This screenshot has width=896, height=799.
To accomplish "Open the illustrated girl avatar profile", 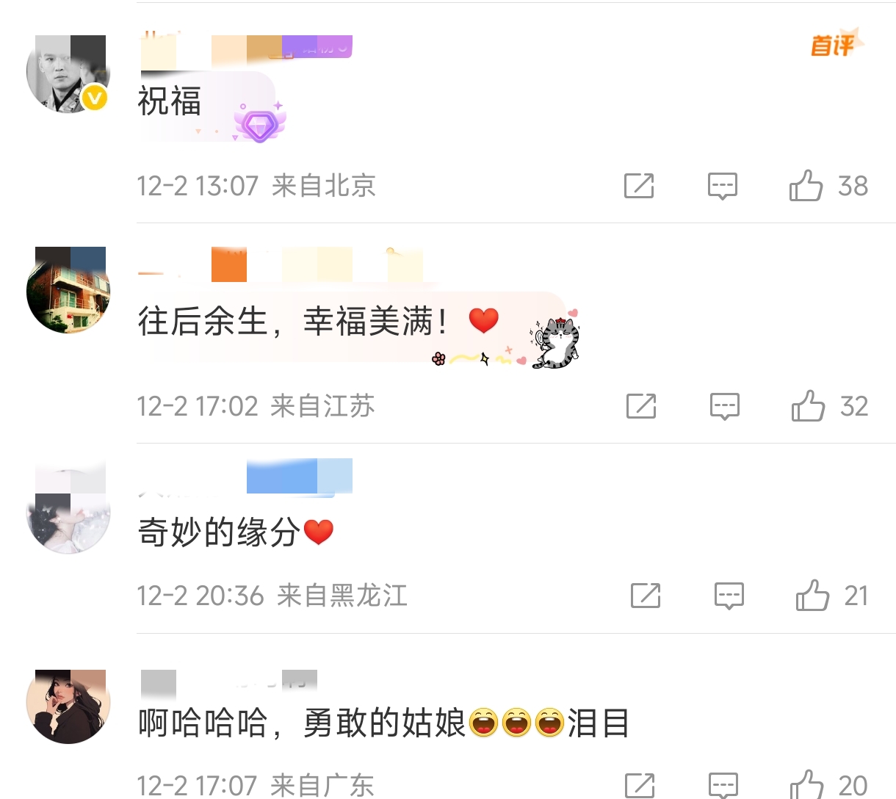I will [68, 706].
